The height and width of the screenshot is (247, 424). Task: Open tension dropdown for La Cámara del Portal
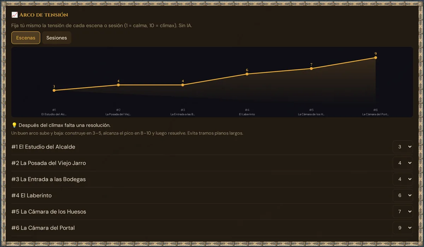[403, 228]
